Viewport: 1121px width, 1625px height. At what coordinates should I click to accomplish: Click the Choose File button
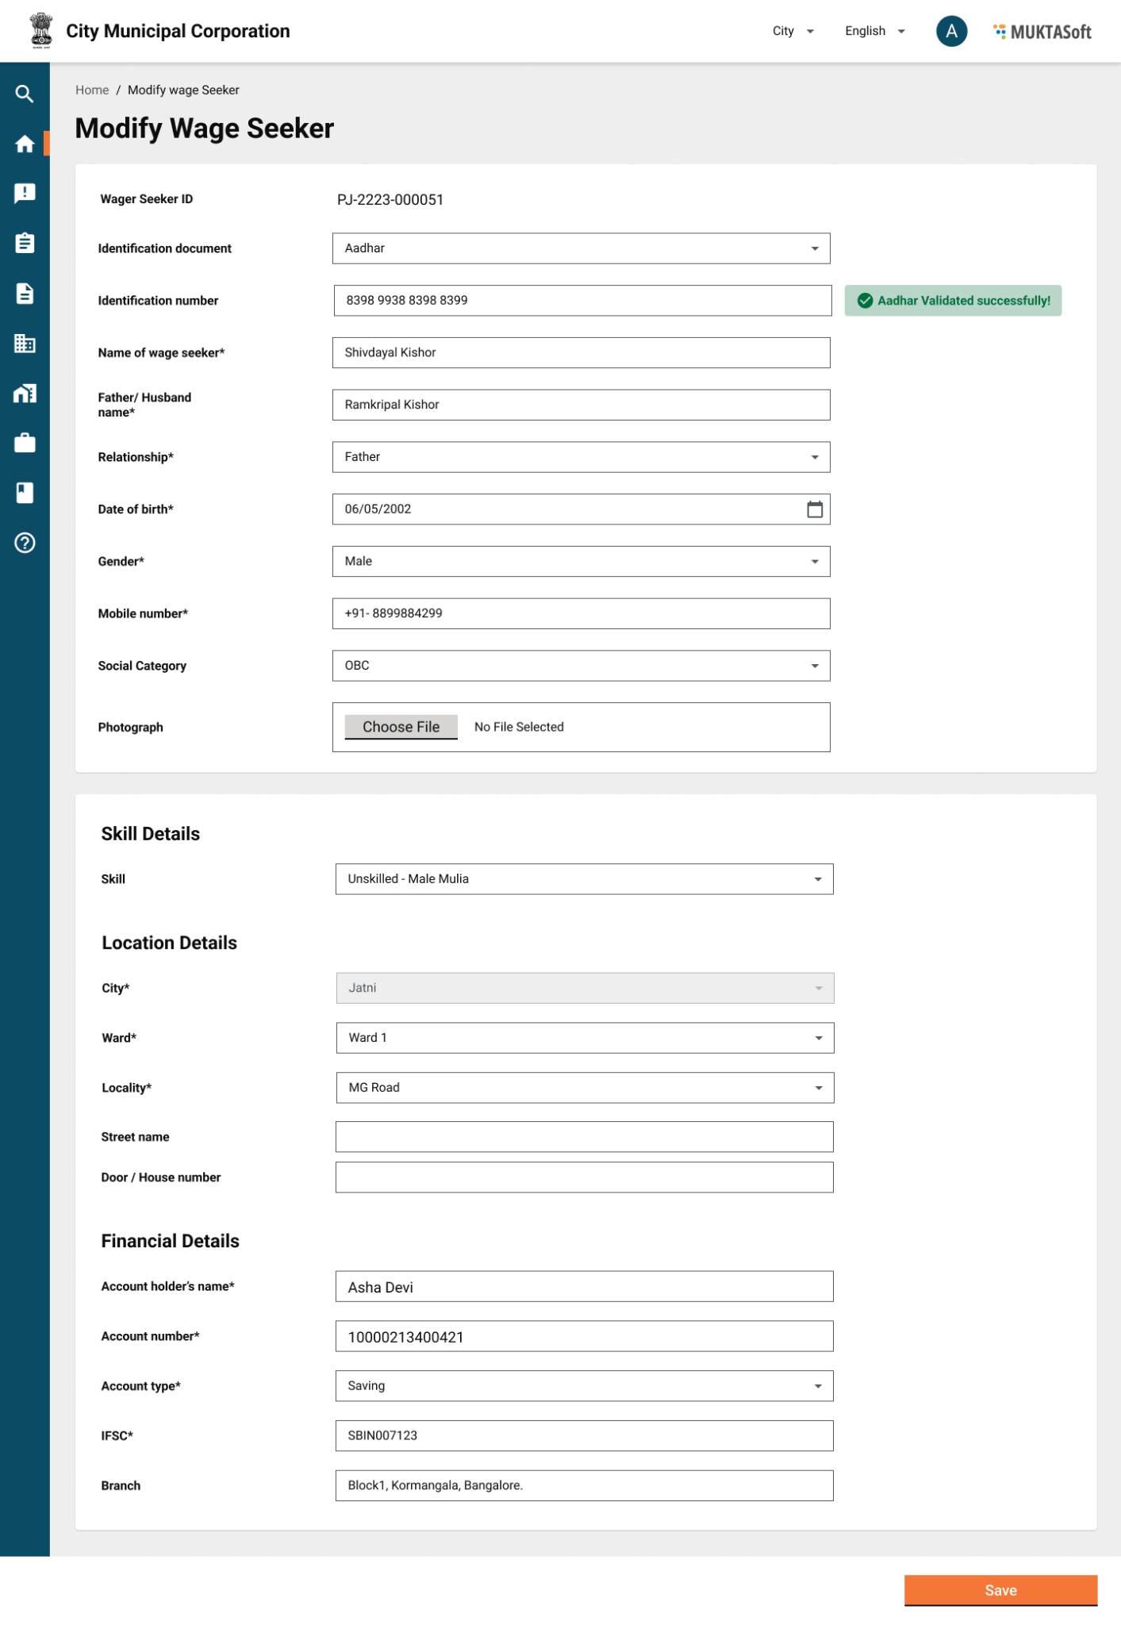401,727
